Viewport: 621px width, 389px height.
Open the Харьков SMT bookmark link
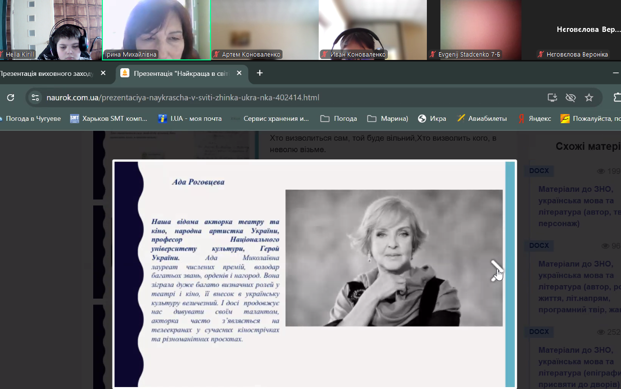(x=109, y=118)
